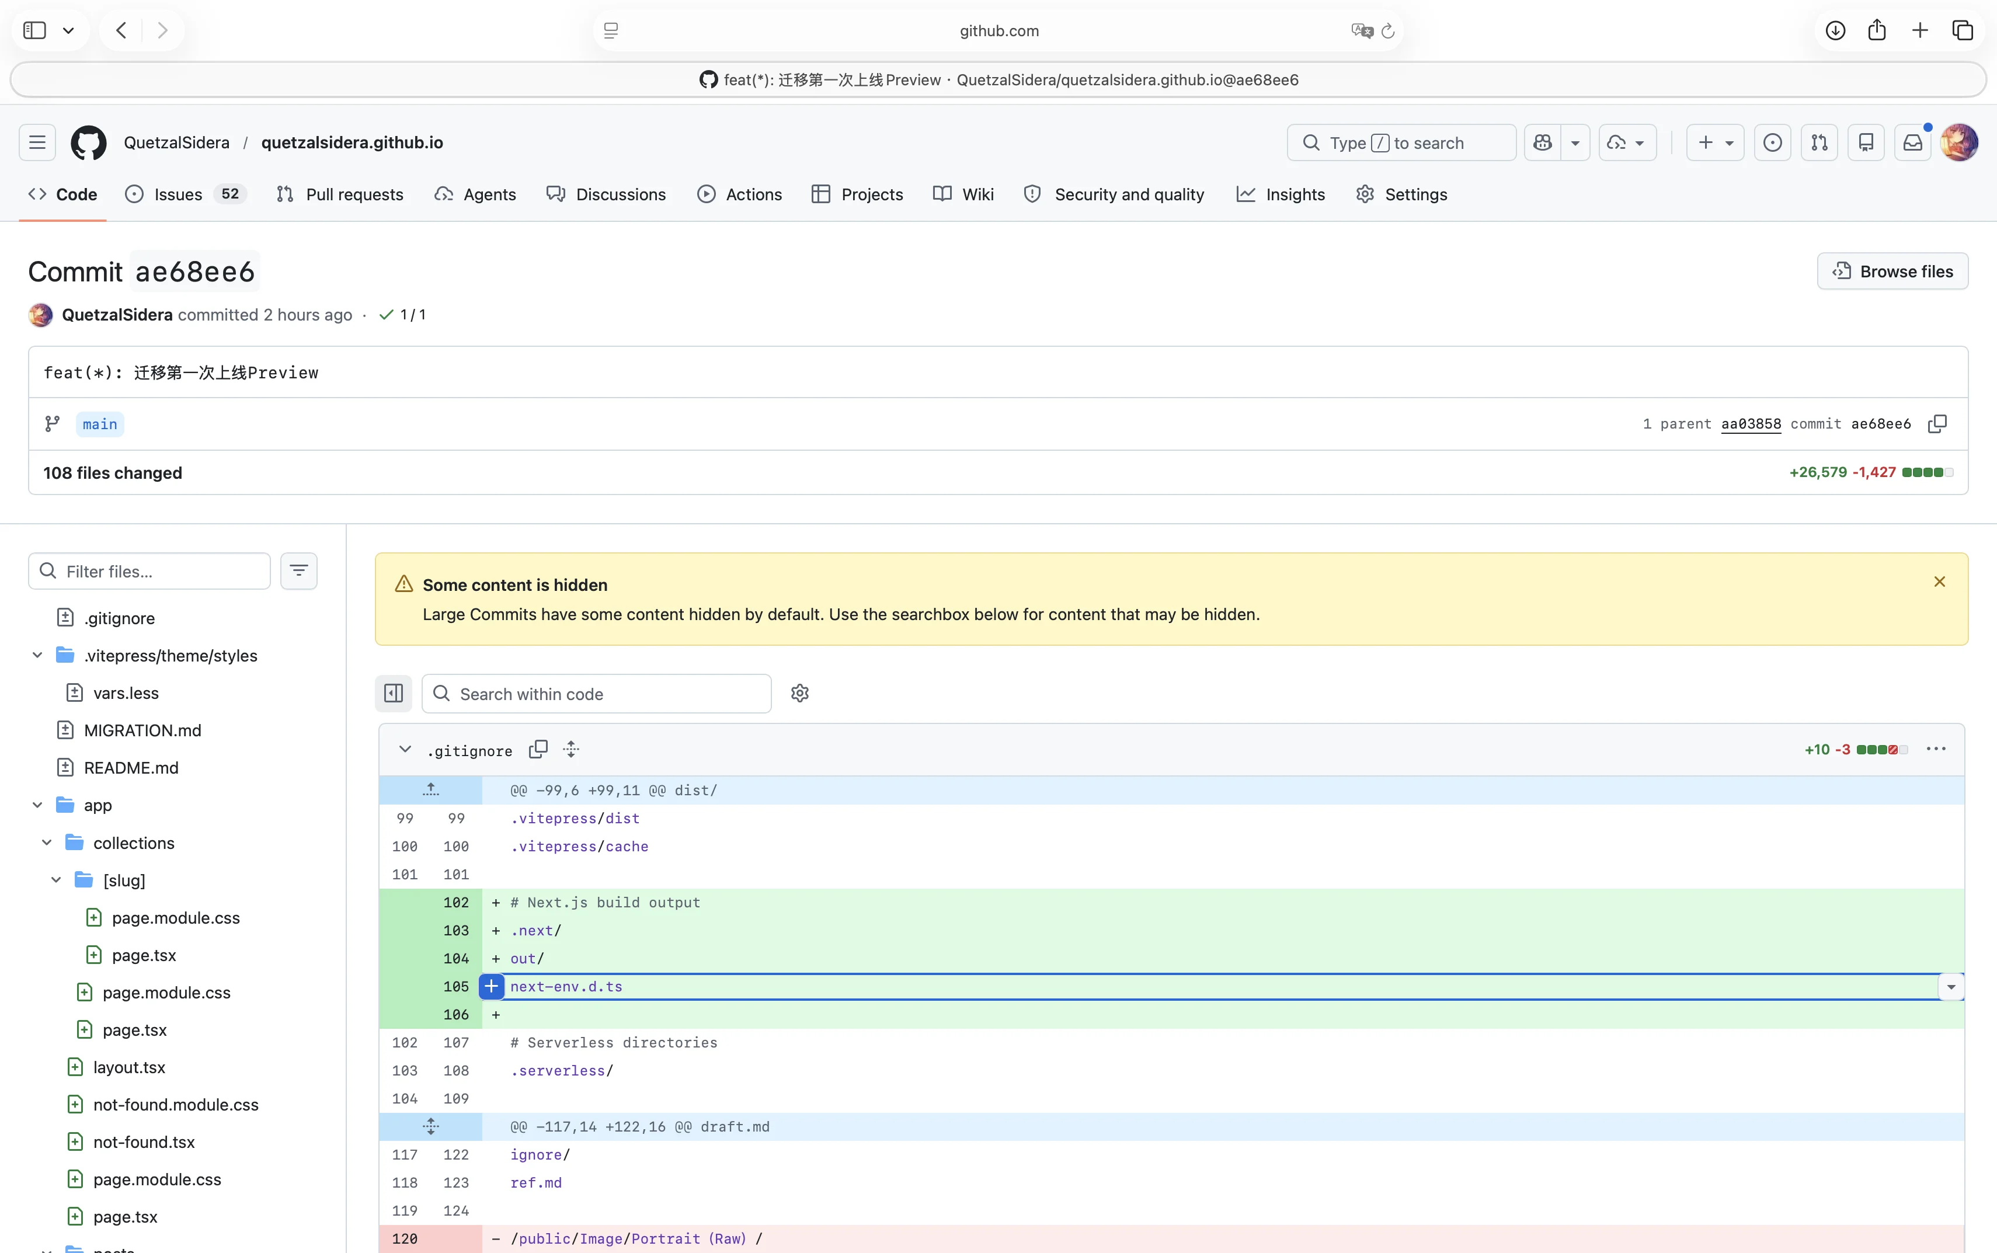Select MIGRATION.md in file tree

142,730
